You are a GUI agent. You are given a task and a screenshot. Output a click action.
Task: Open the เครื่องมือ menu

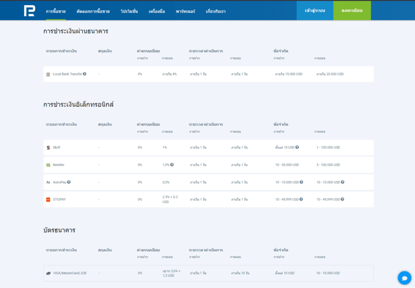(x=157, y=11)
